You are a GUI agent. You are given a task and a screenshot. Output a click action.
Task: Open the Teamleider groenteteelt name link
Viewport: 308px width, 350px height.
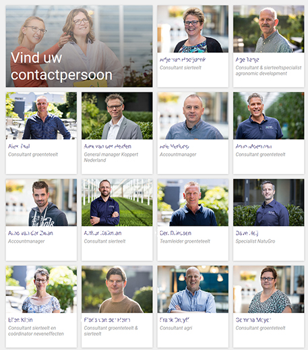(175, 233)
